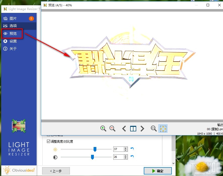This screenshot has width=223, height=176.
Task: Decrease brightness with the spinner down arrow
Action: tap(126, 150)
